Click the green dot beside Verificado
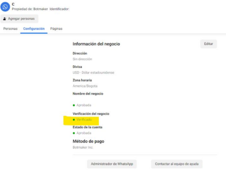This screenshot has width=226, height=183. [x=74, y=120]
